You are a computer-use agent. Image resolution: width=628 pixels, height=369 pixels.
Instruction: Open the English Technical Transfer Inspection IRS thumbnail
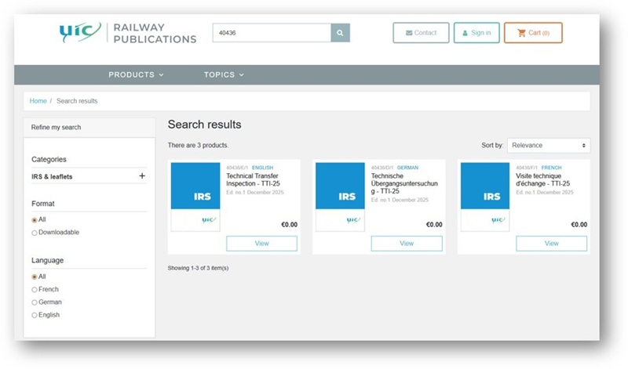(195, 196)
